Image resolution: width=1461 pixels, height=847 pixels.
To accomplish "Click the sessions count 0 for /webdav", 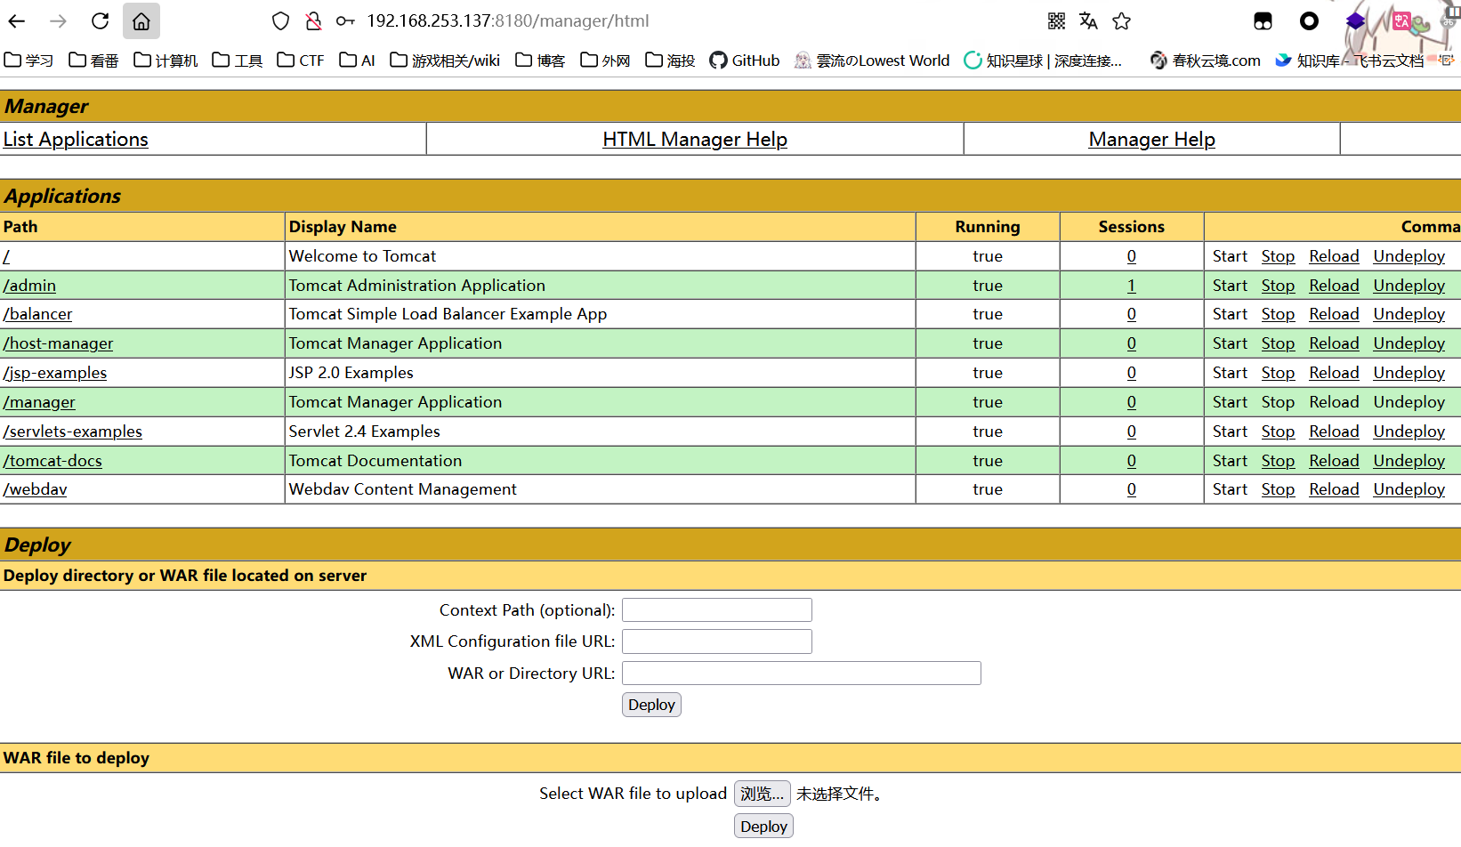I will click(x=1131, y=489).
